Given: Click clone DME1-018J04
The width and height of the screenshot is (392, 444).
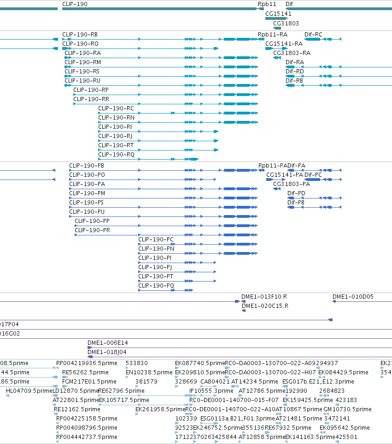Looking at the screenshot, I should pos(107,352).
